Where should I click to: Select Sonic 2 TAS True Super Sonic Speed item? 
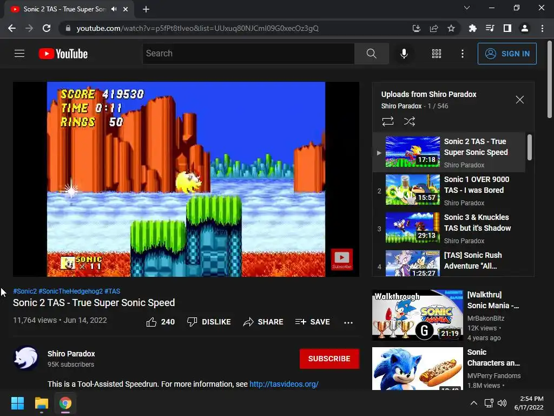click(x=449, y=152)
